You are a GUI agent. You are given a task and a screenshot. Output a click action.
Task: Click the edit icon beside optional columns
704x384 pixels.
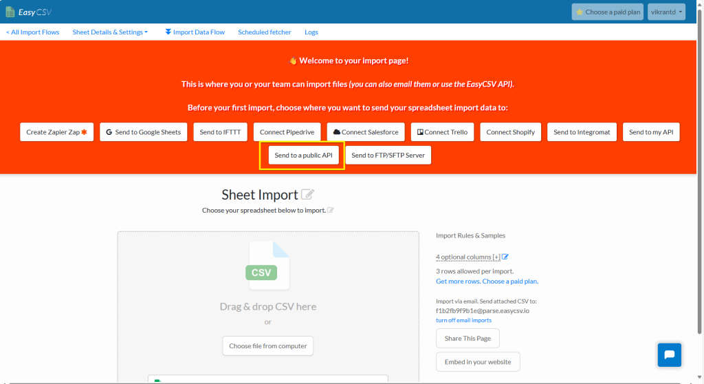(505, 257)
